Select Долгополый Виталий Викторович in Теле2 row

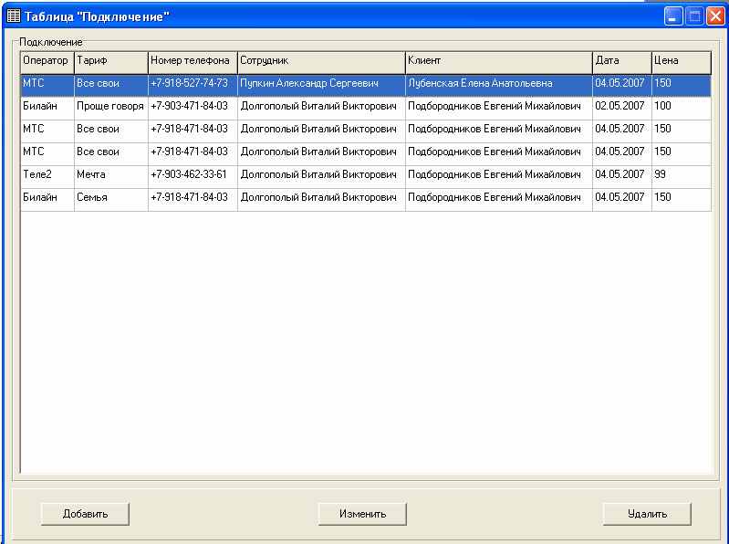[321, 177]
